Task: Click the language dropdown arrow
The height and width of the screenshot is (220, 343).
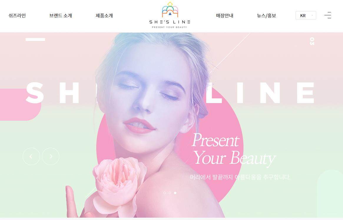Action: click(312, 16)
